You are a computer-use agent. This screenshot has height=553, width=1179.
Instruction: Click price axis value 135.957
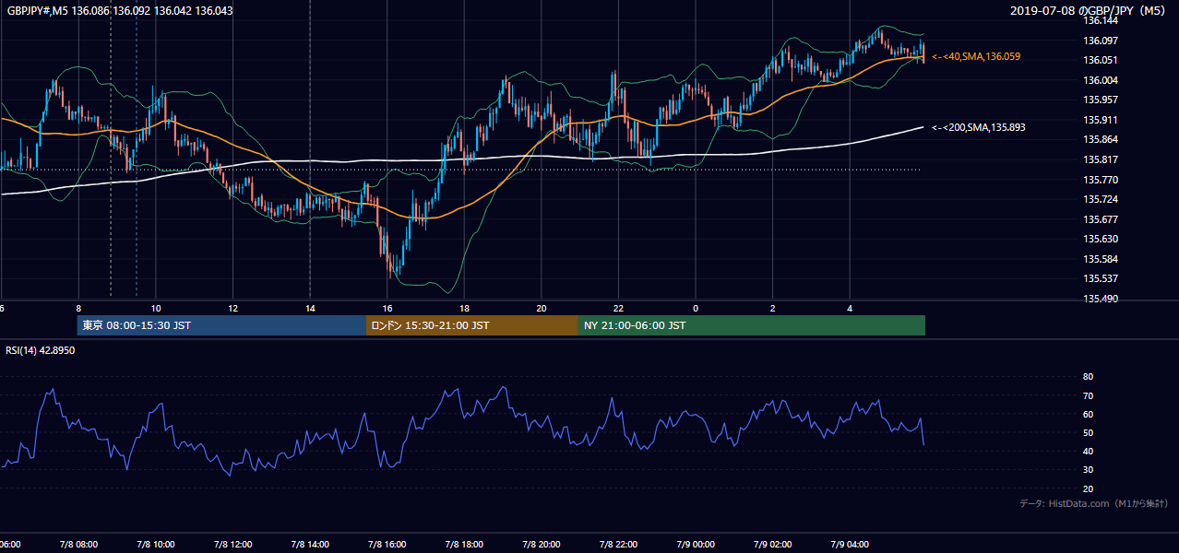1100,100
